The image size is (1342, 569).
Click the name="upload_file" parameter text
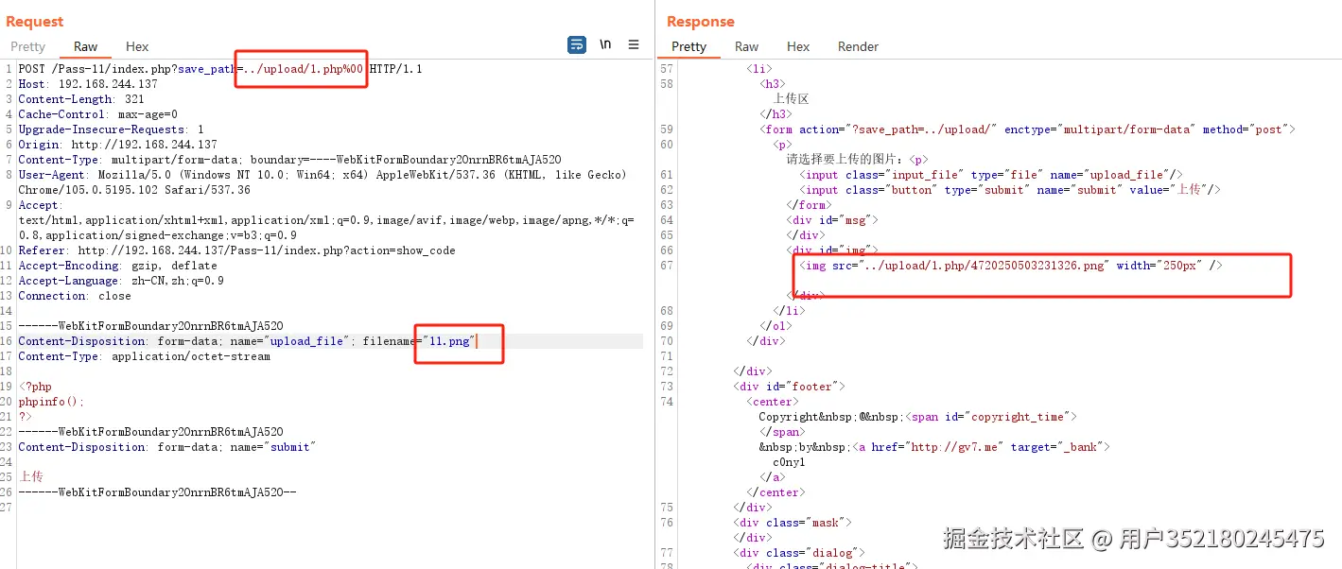[289, 341]
